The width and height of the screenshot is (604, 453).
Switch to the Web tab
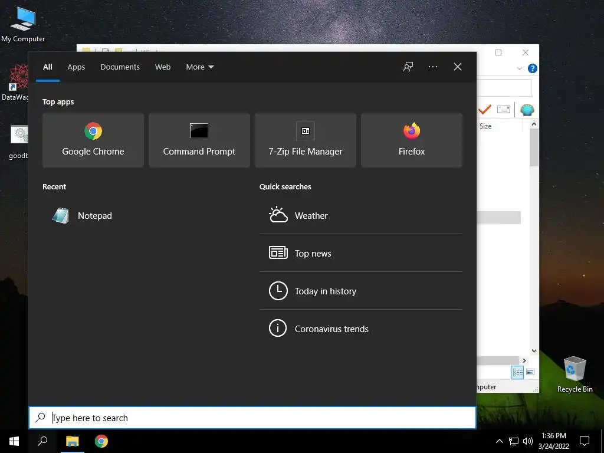pos(163,67)
